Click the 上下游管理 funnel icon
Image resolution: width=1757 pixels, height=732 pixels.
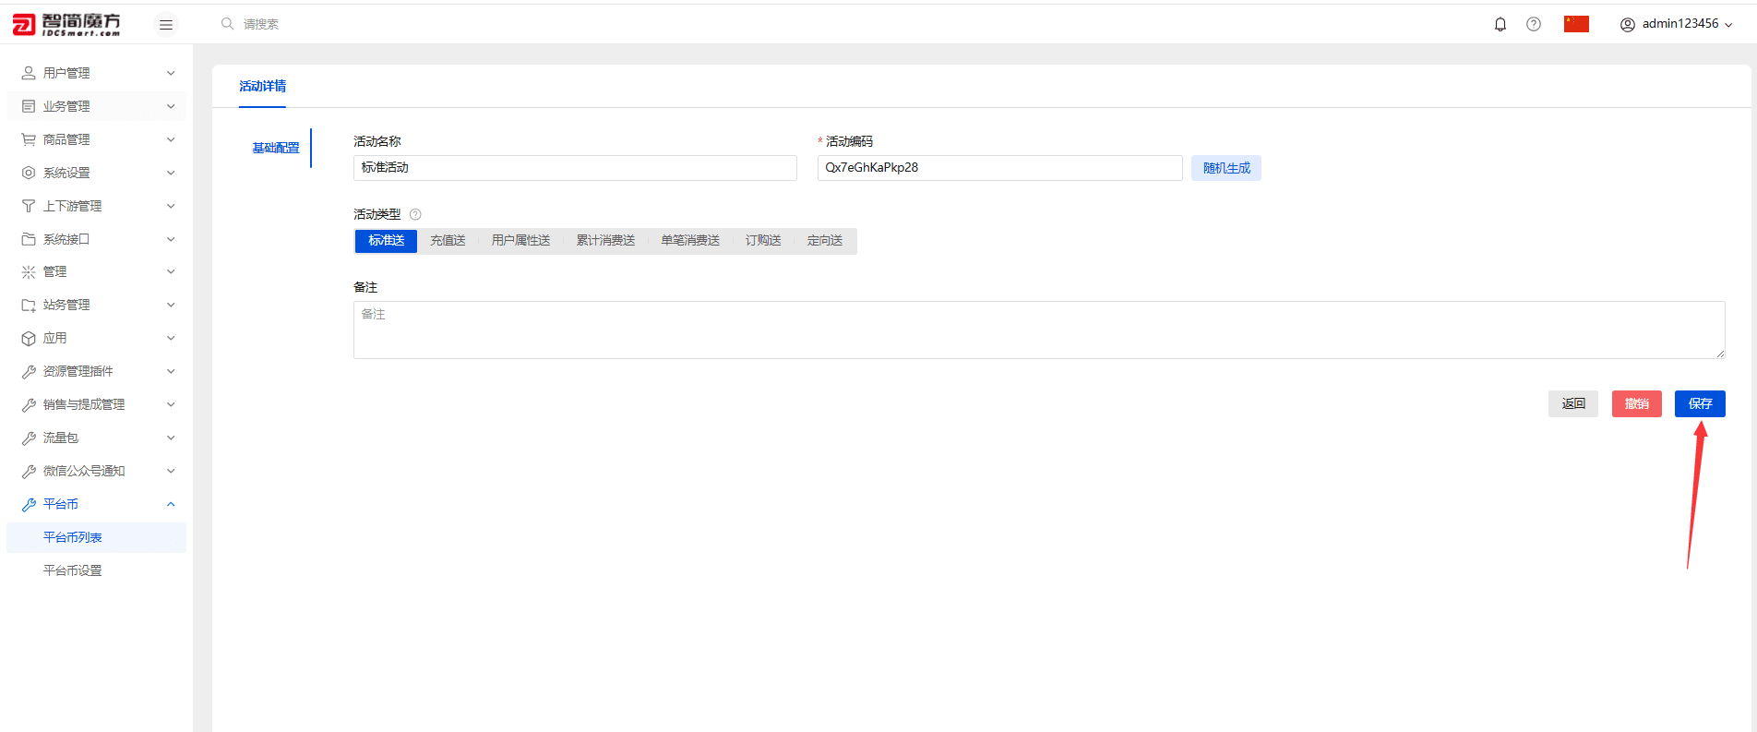pyautogui.click(x=29, y=206)
